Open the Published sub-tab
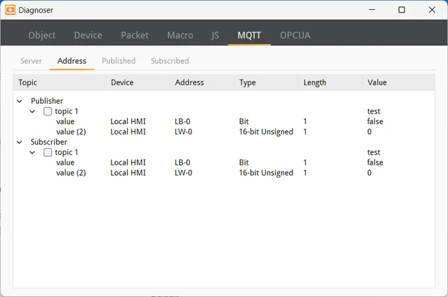448x297 pixels. pos(118,61)
